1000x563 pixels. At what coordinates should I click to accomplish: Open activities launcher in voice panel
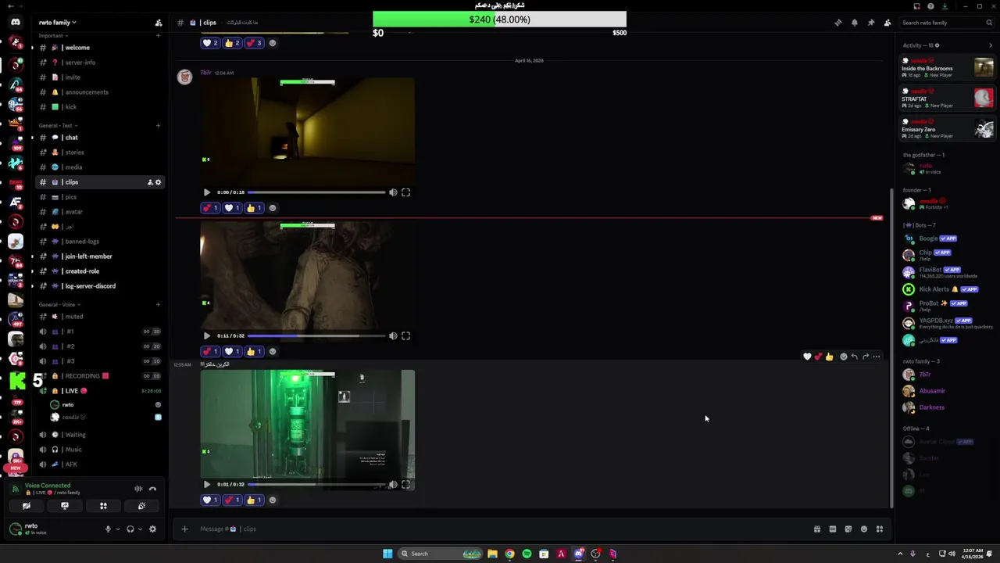(103, 506)
